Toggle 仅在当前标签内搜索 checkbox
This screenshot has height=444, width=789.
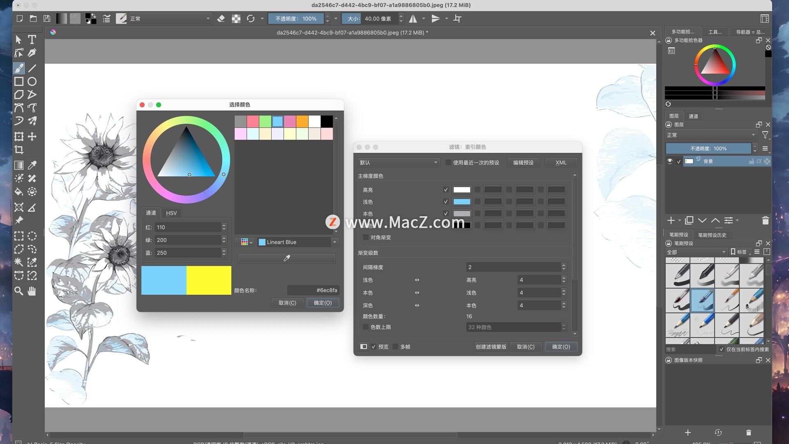(722, 349)
